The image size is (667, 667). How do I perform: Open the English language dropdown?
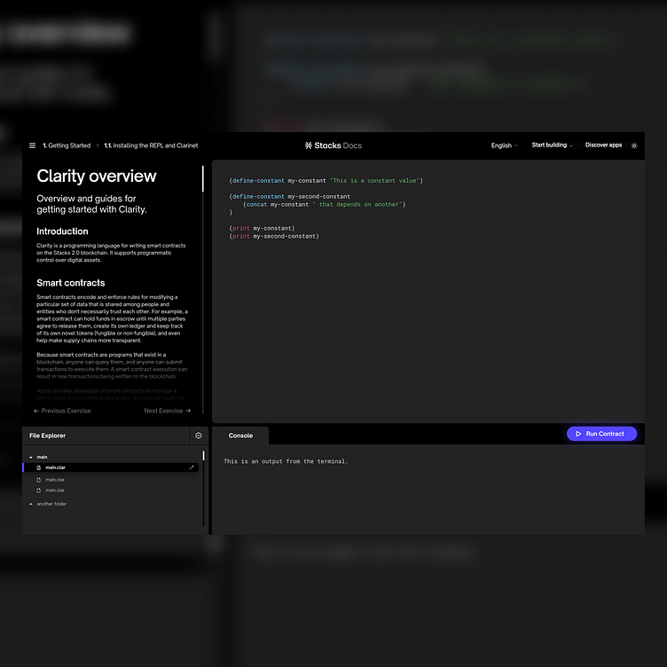tap(504, 145)
